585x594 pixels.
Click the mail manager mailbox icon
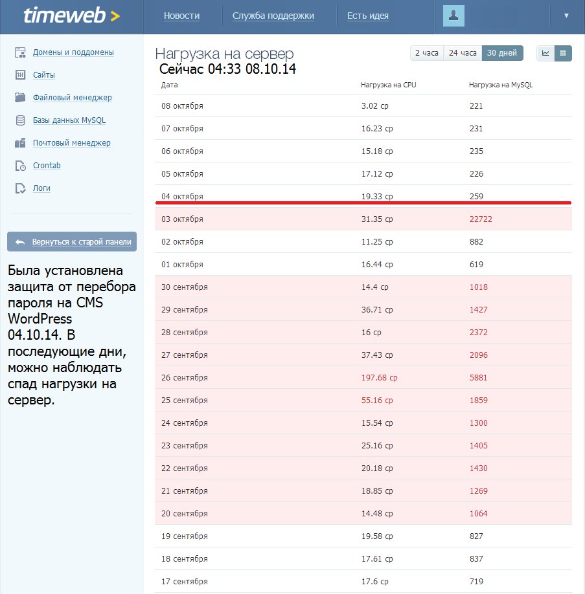pos(20,143)
